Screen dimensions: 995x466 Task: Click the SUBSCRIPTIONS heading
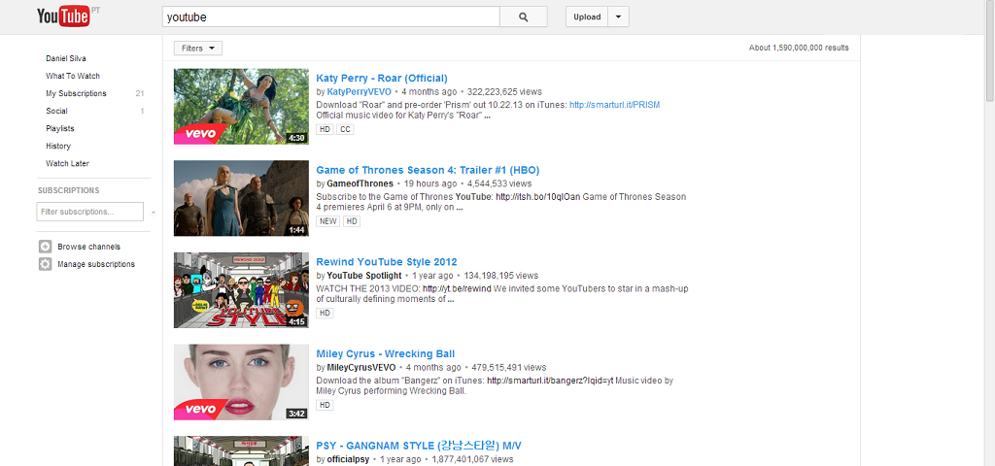pyautogui.click(x=69, y=191)
